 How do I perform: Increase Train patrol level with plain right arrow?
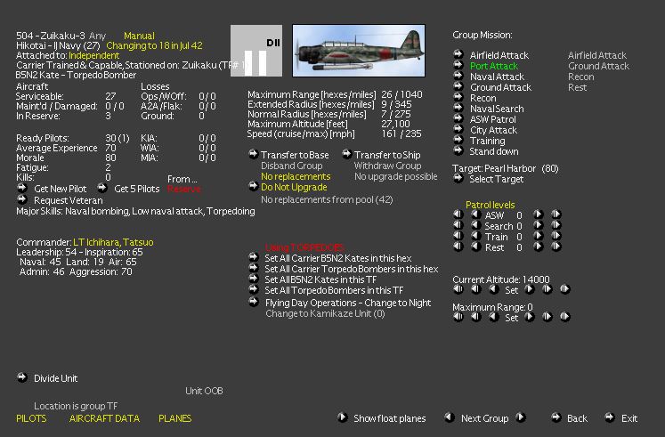pos(539,236)
